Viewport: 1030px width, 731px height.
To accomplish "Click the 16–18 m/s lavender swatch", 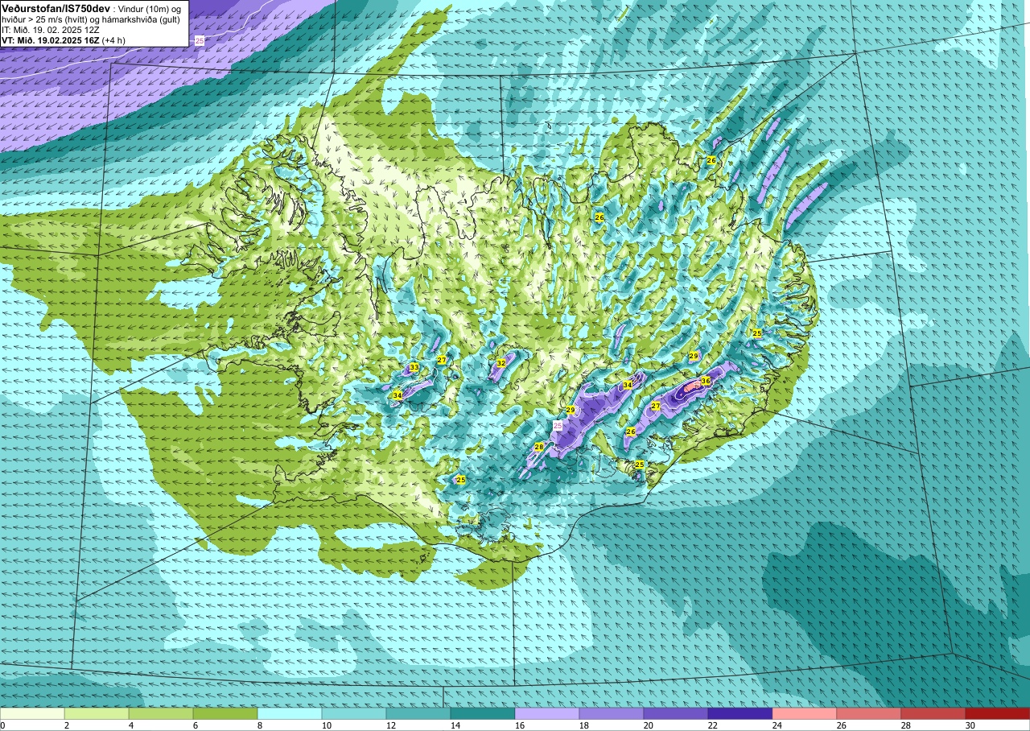I will pyautogui.click(x=547, y=713).
